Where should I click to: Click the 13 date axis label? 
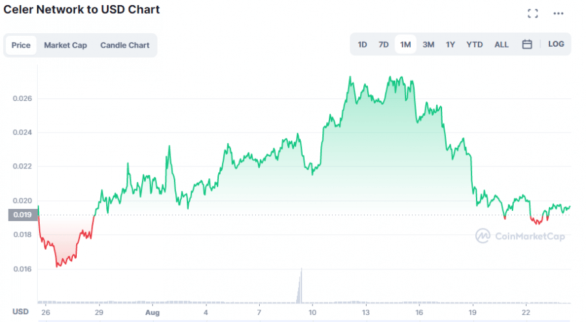[x=365, y=312]
